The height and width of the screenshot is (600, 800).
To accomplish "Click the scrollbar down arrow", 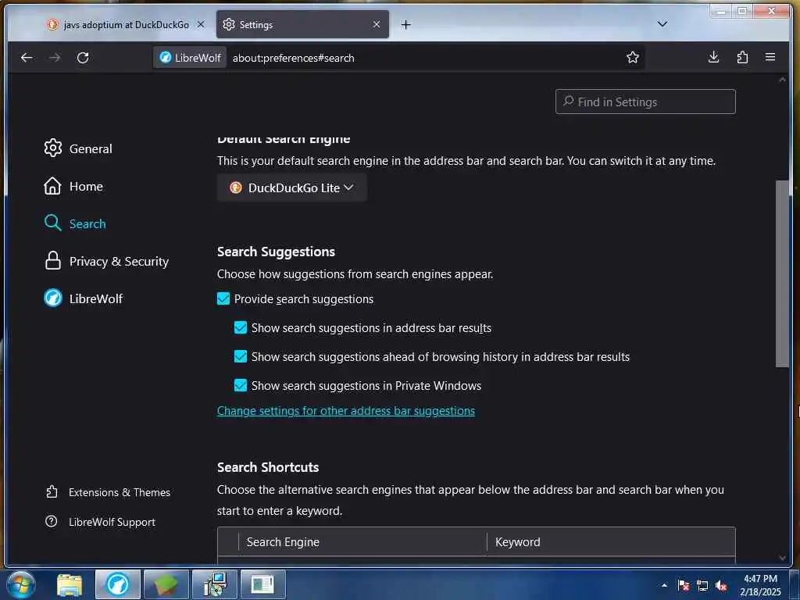I will (783, 558).
